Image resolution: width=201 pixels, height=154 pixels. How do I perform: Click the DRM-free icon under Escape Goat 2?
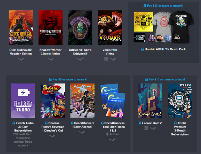[146, 128]
